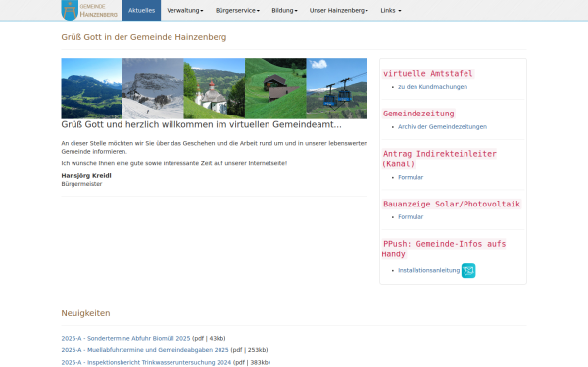Click Formular under Bauanzeige Solar/Photovoltaik
The height and width of the screenshot is (367, 588).
tap(411, 217)
